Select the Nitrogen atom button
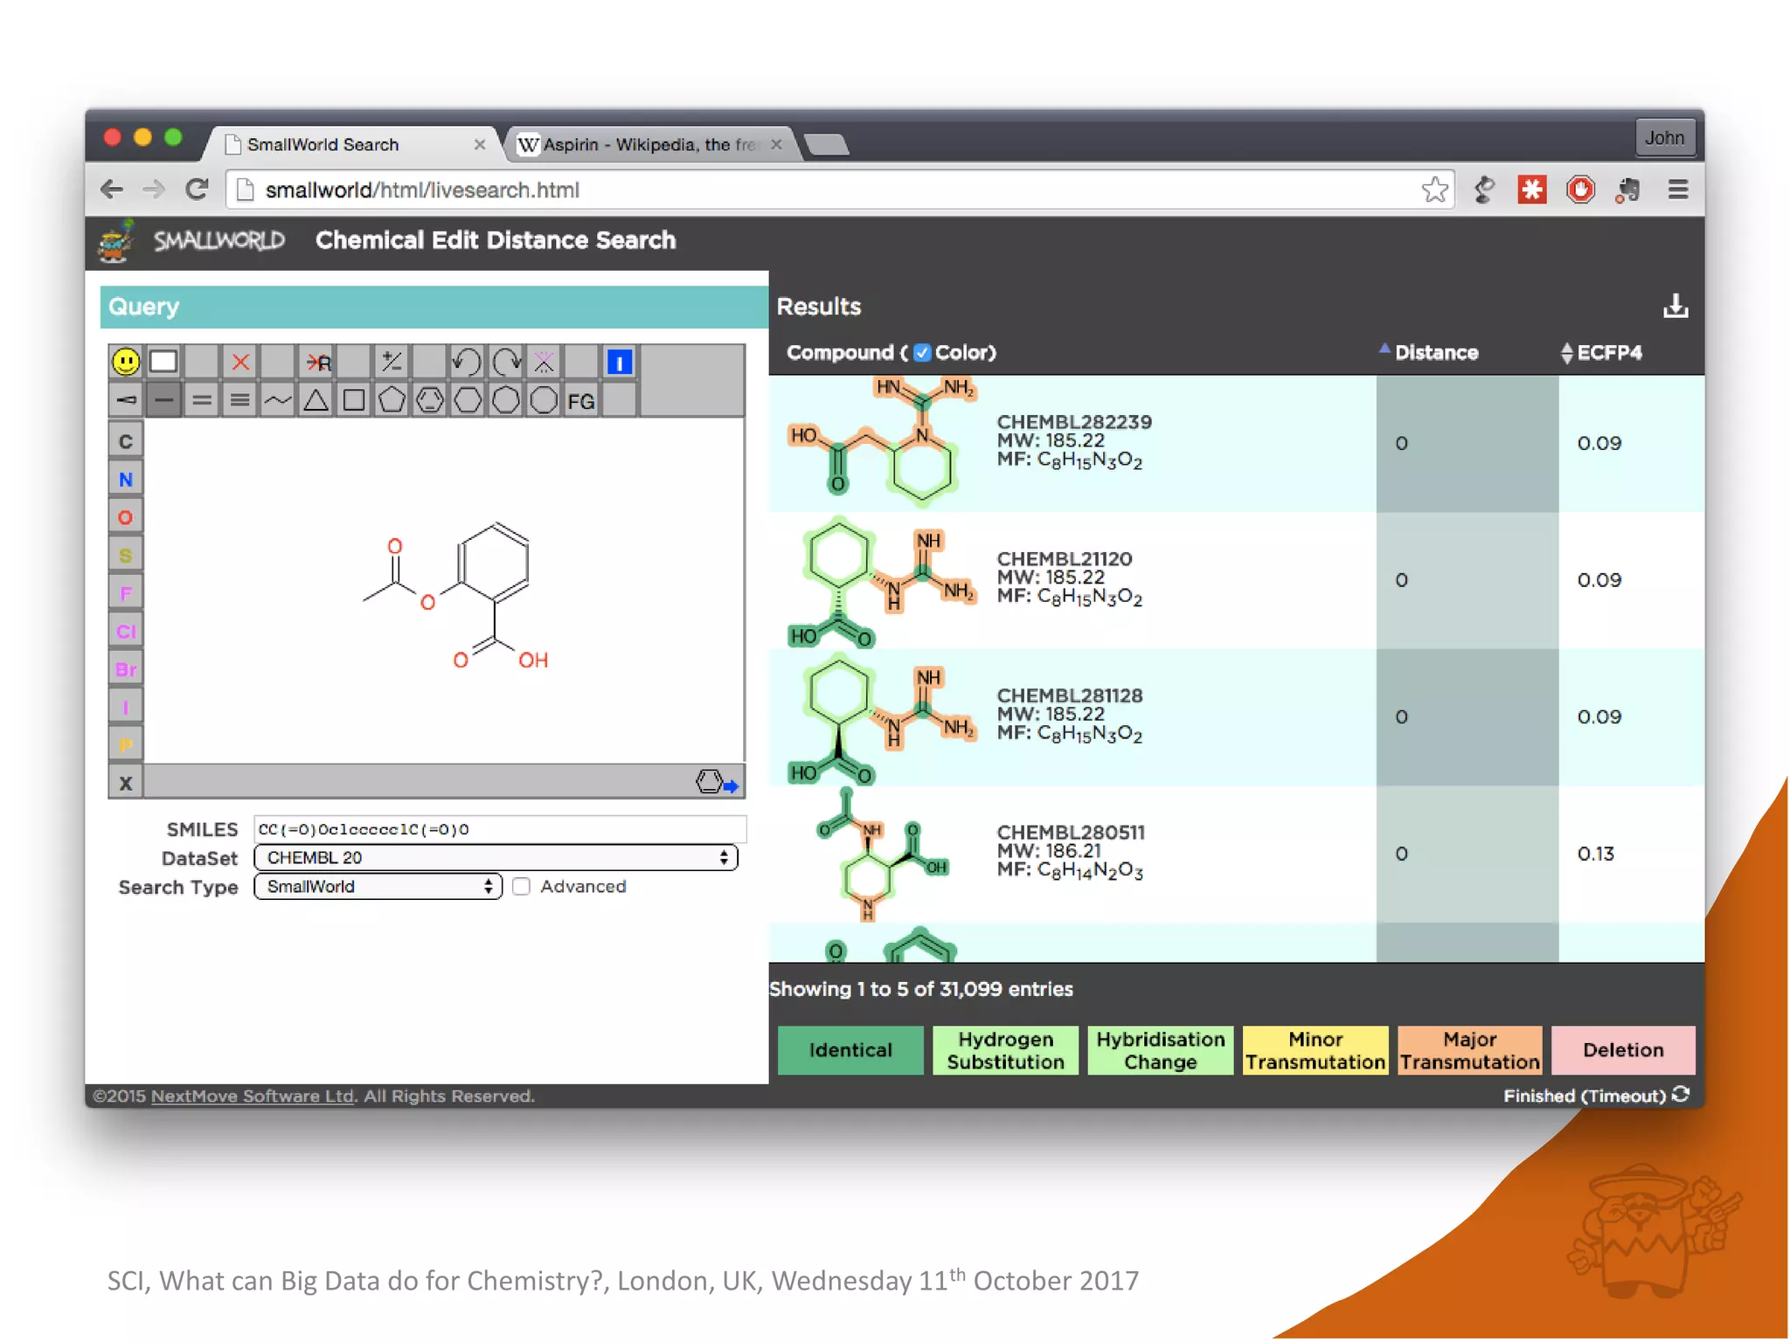 126,480
